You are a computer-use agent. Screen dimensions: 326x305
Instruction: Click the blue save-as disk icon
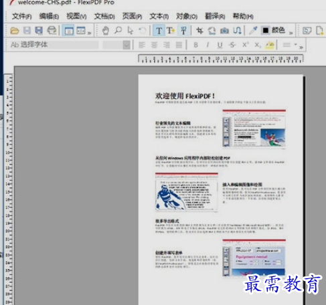39,30
